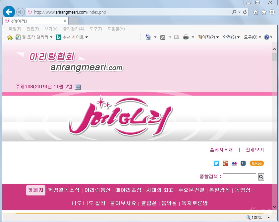Expand the 웹 조각 갤러리 dropdown arrow
This screenshot has width=279, height=222.
tap(51, 37)
